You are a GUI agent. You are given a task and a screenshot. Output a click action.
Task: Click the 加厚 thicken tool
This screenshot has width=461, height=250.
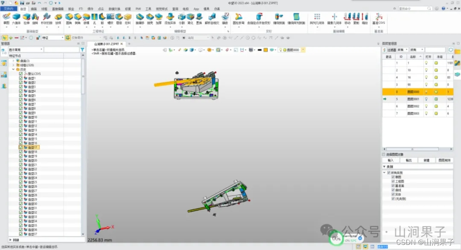159,18
